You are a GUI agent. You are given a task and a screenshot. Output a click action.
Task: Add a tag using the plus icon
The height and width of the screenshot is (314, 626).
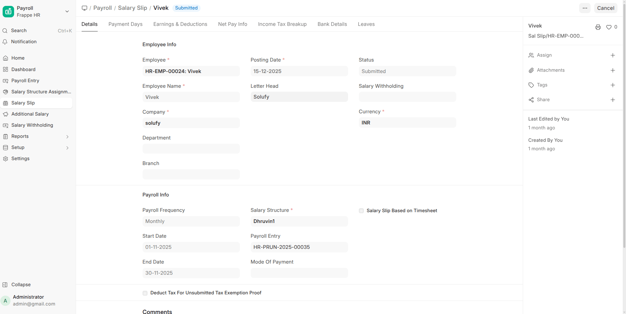613,85
